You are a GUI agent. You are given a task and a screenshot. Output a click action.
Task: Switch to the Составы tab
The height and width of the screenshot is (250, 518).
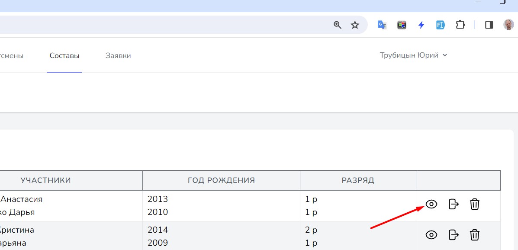tap(64, 55)
